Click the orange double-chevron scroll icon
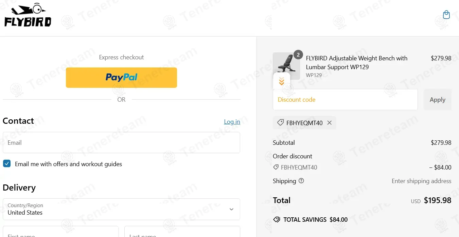459x237 pixels. (x=282, y=81)
